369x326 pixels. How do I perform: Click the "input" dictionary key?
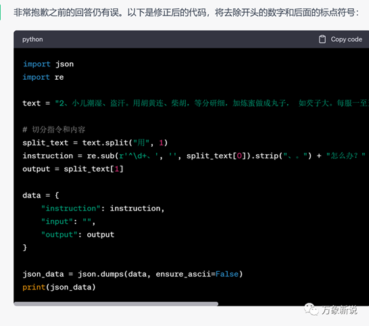point(57,222)
